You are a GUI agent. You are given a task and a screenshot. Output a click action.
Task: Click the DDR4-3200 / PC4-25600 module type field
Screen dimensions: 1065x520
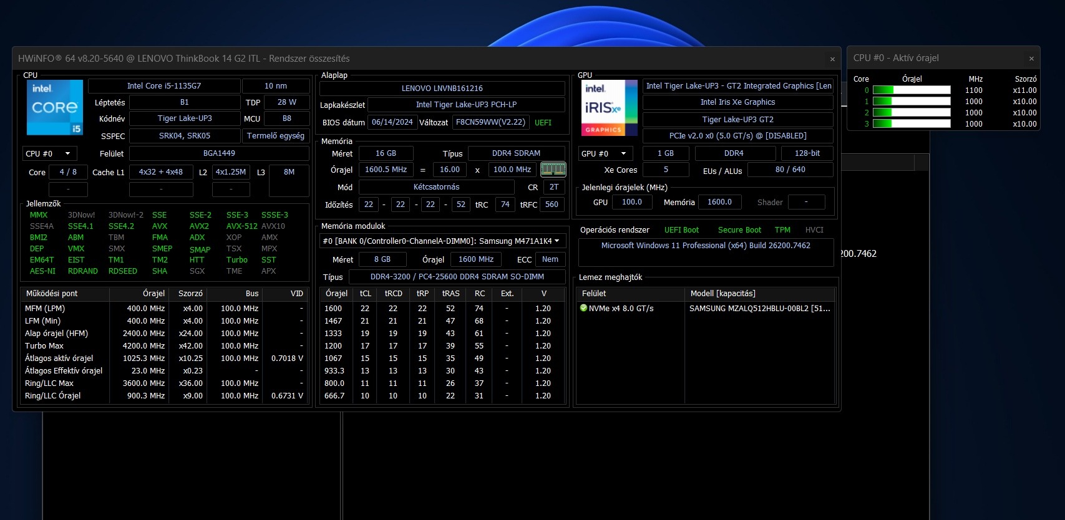457,277
